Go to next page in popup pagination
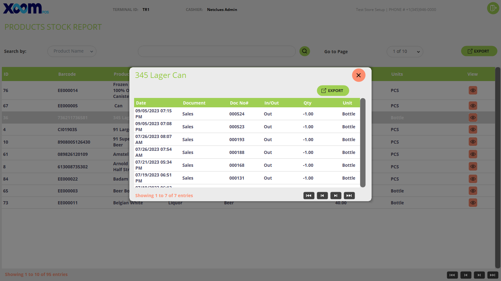501x281 pixels. pos(336,196)
